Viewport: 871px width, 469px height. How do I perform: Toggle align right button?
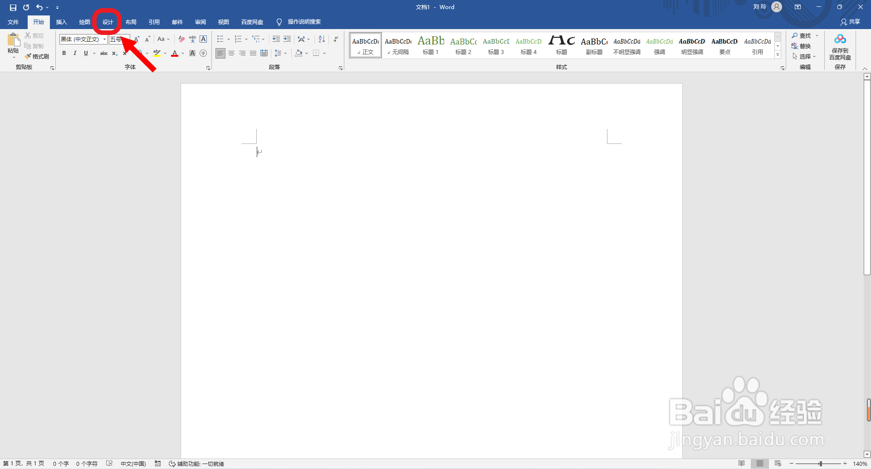pos(242,53)
